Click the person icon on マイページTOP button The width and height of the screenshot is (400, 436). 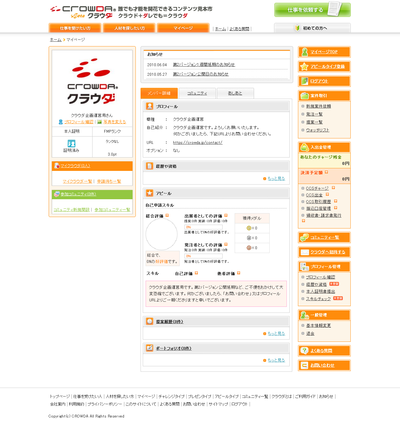tap(305, 52)
